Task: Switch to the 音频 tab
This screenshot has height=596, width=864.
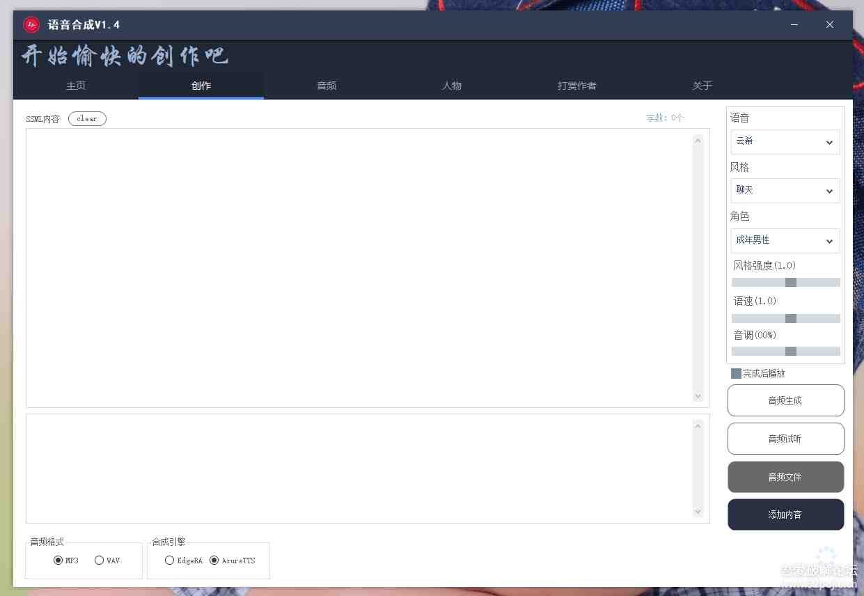Action: (x=326, y=86)
